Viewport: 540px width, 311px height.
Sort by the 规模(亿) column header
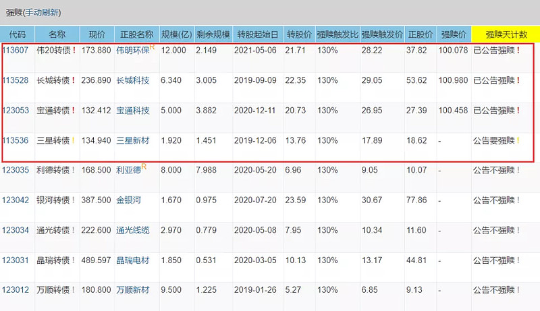[x=177, y=34]
